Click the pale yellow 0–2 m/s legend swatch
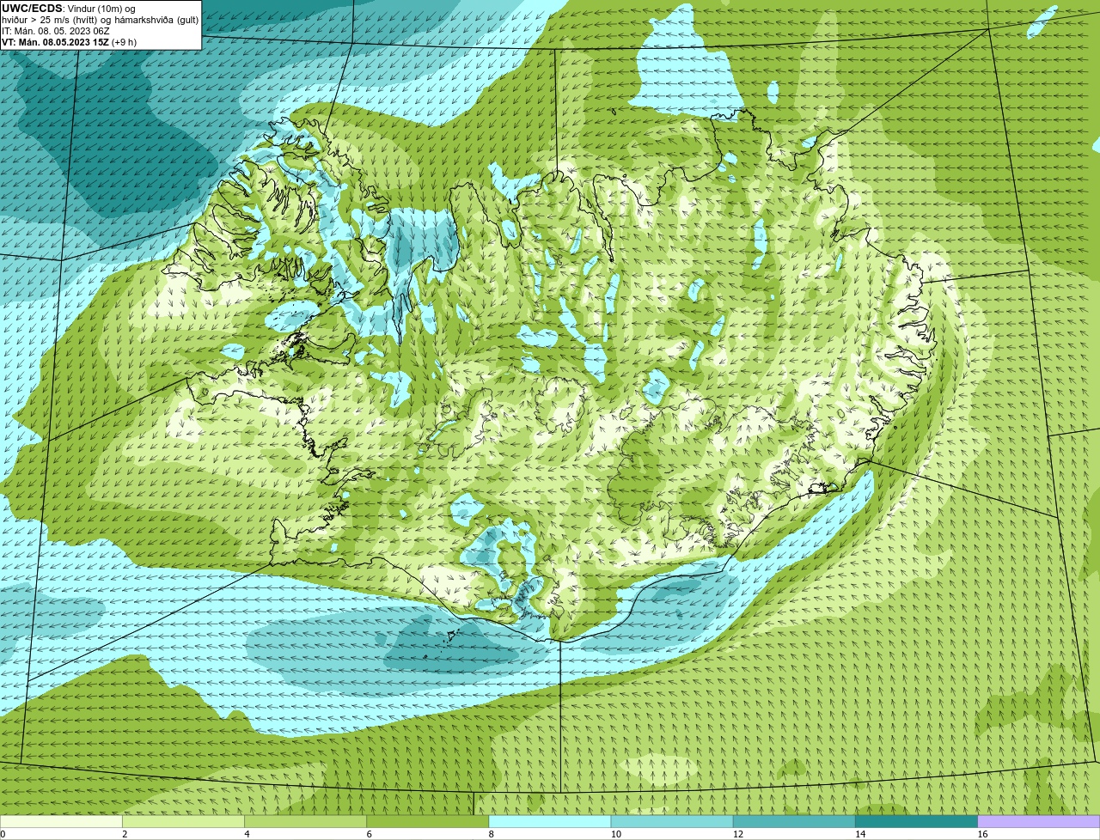This screenshot has height=840, width=1100. (62, 822)
